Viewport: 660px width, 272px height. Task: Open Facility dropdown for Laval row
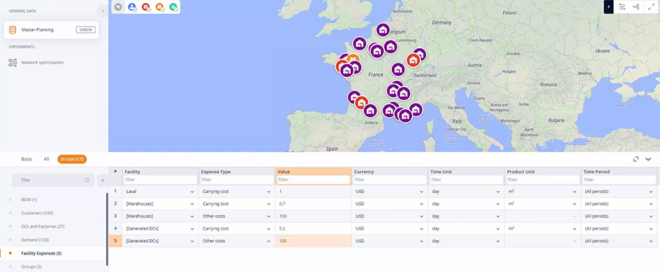[192, 192]
